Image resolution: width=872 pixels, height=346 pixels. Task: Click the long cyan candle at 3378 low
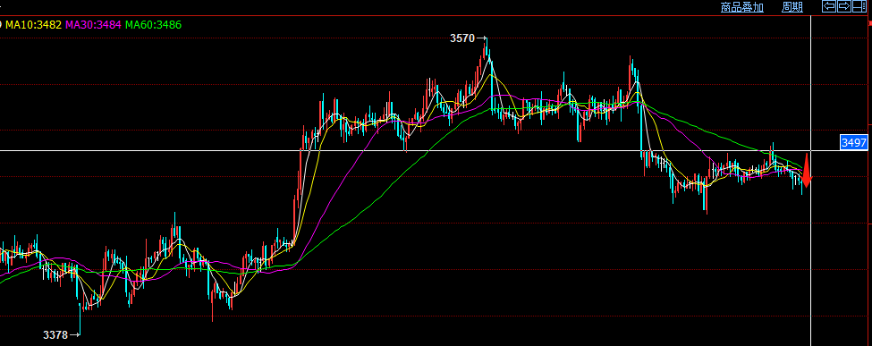click(80, 319)
